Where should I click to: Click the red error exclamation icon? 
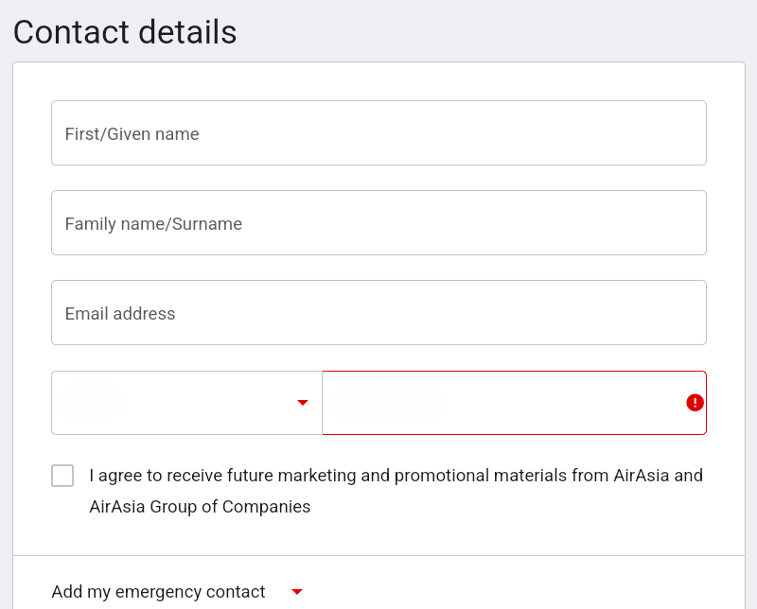point(695,403)
